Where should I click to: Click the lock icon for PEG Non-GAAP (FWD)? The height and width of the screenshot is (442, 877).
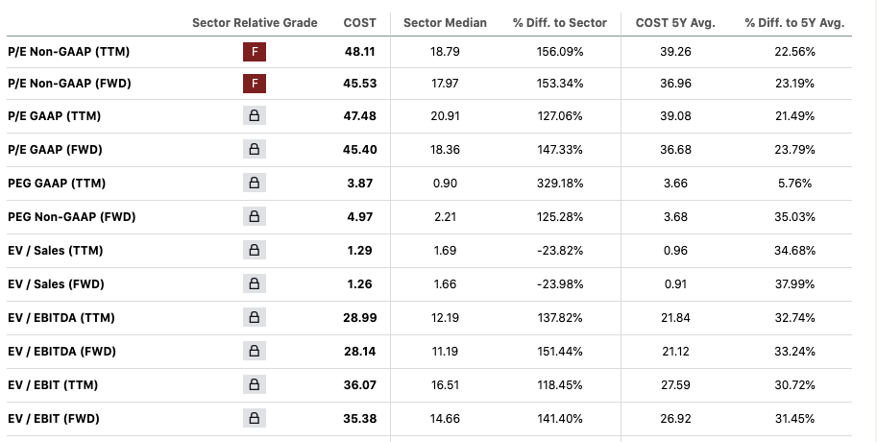pos(255,217)
